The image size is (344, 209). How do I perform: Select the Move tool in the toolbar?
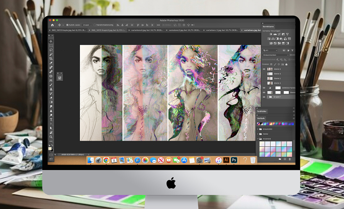click(51, 41)
